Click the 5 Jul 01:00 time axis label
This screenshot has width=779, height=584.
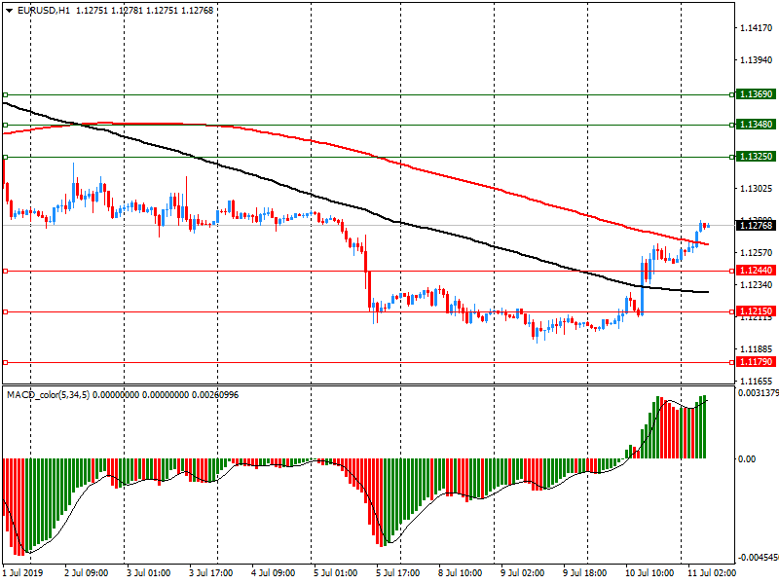[x=335, y=572]
